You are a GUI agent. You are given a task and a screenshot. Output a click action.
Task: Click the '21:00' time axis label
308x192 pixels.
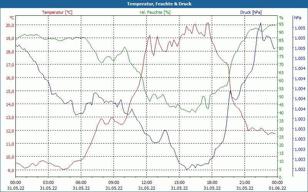point(245,183)
